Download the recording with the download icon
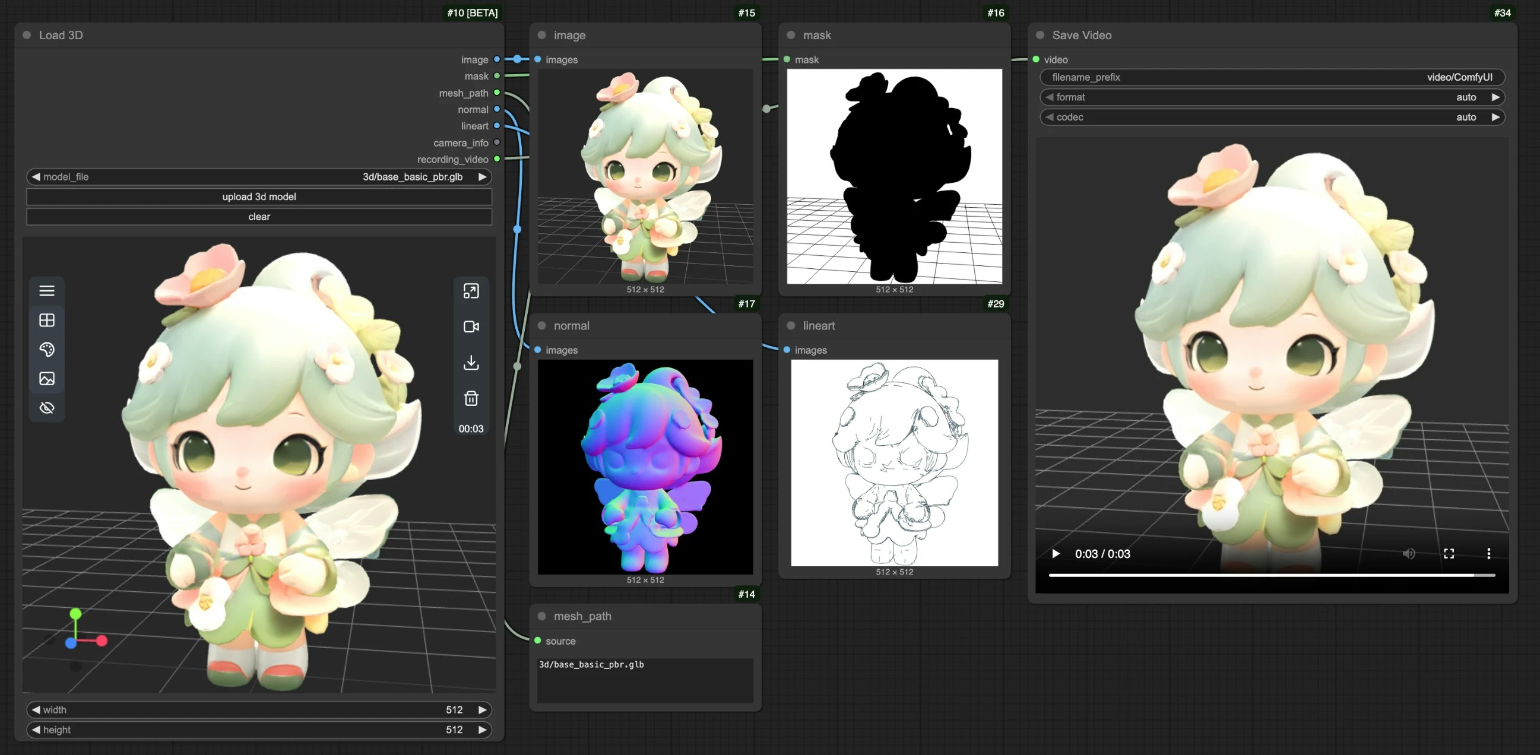1540x755 pixels. (x=471, y=362)
